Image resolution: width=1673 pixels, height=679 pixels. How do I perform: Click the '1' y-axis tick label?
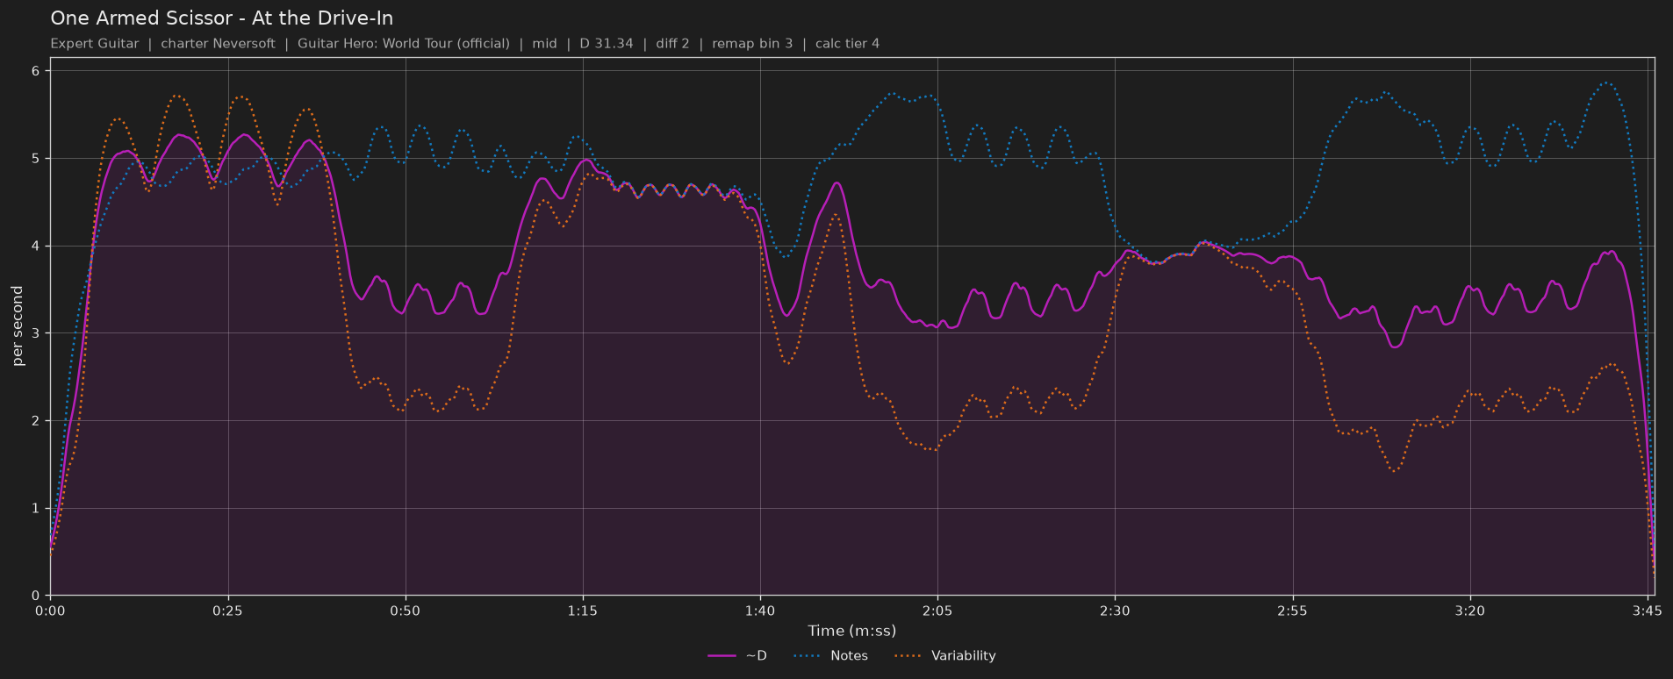(x=36, y=509)
